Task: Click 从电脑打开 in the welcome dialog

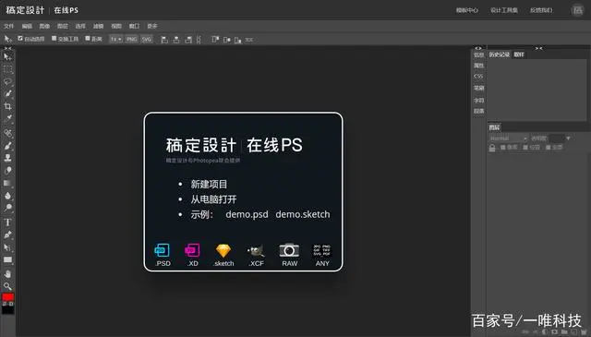Action: pos(213,199)
